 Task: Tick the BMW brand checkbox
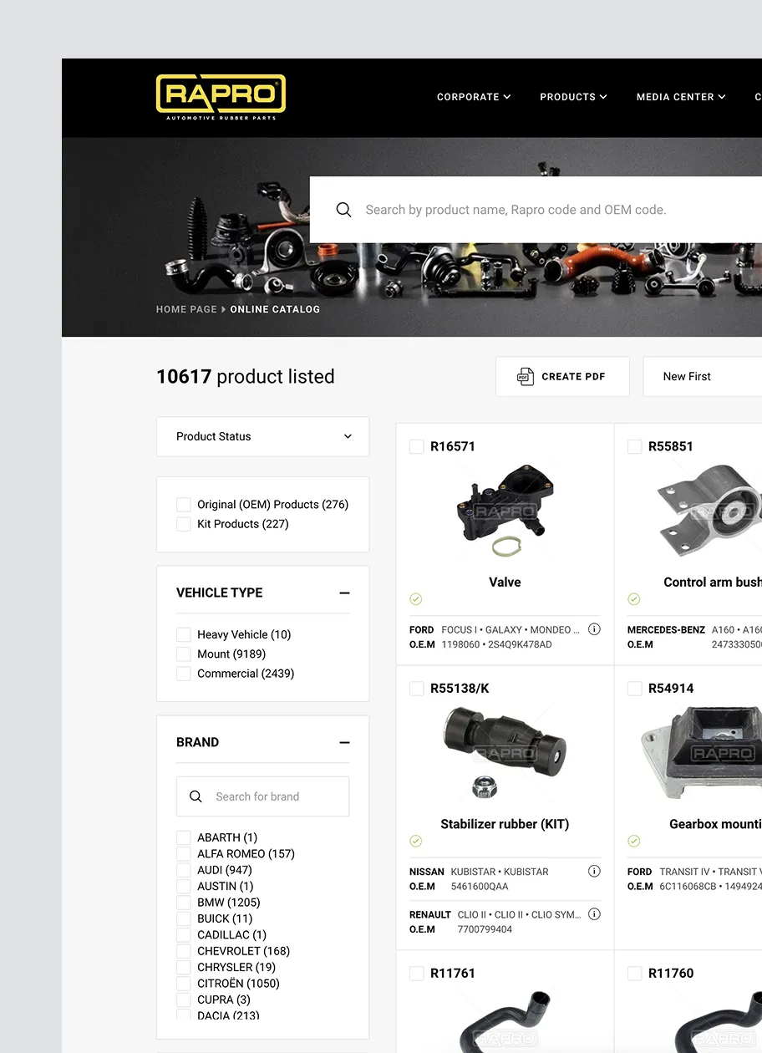click(x=184, y=903)
